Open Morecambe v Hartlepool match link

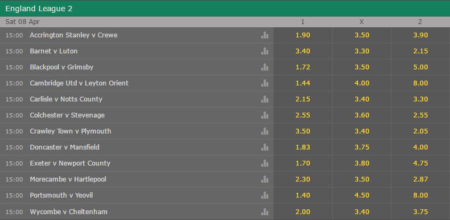click(68, 179)
